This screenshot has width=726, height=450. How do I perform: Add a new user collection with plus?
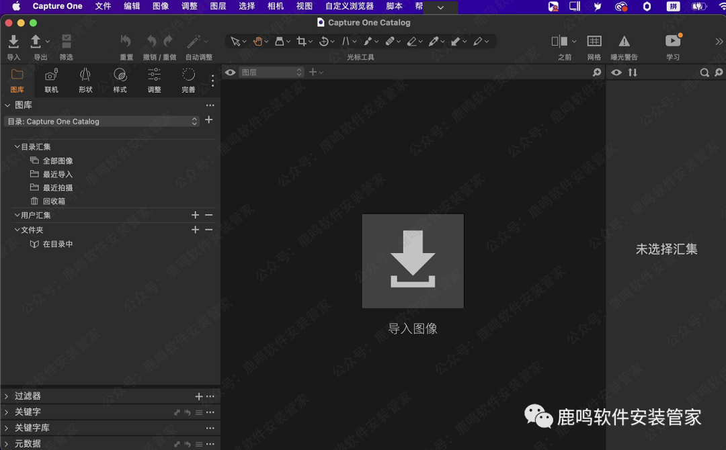tap(195, 215)
